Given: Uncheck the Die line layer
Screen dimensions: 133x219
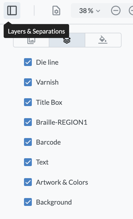Looking at the screenshot, I should click(28, 62).
